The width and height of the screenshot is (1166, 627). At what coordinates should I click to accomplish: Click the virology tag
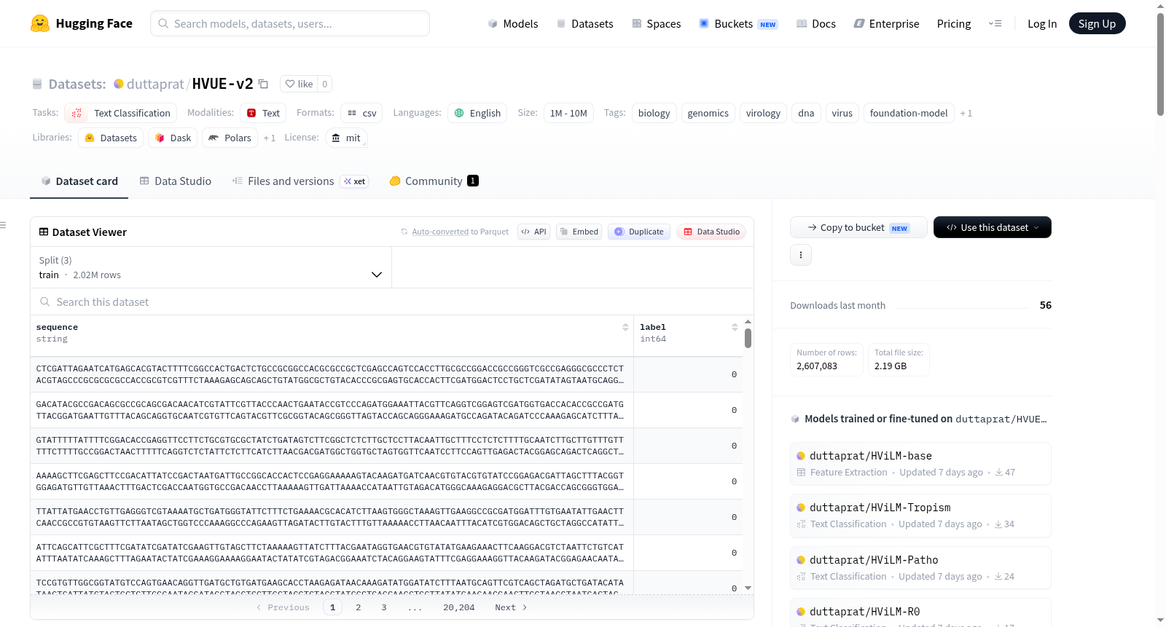763,113
